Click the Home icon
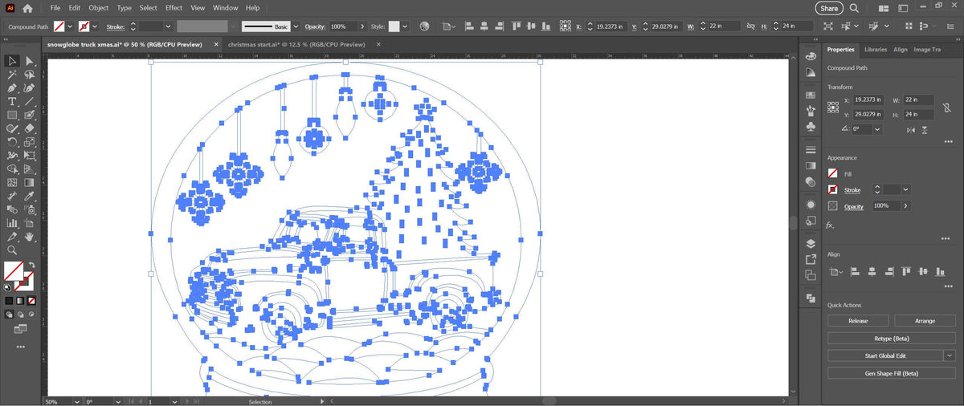 (x=28, y=8)
